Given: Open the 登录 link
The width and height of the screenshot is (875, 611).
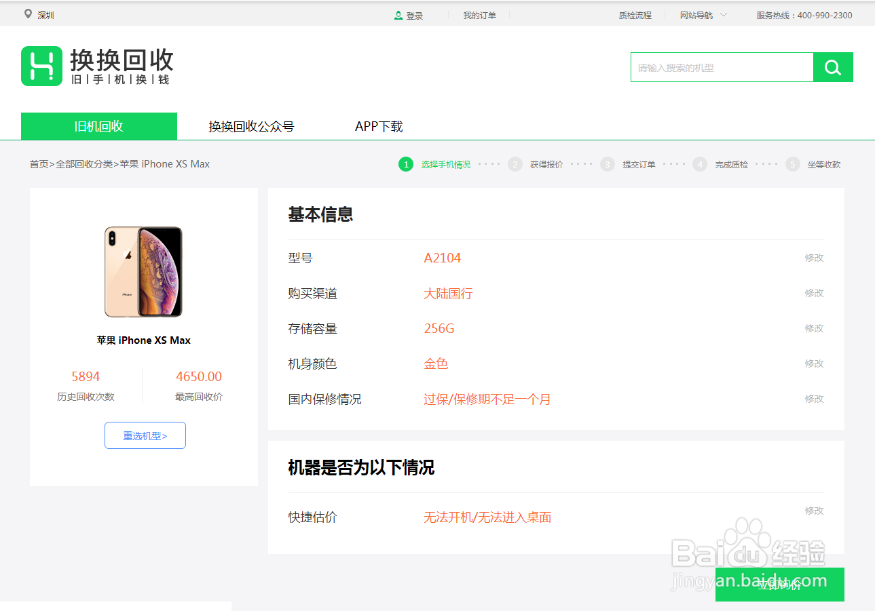Looking at the screenshot, I should [x=415, y=16].
